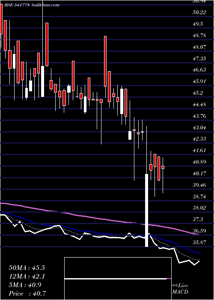Viewport: 214px width, 300px height.
Task: Click the BSE 541778 bullkhan.com title text
Action: point(32,5)
